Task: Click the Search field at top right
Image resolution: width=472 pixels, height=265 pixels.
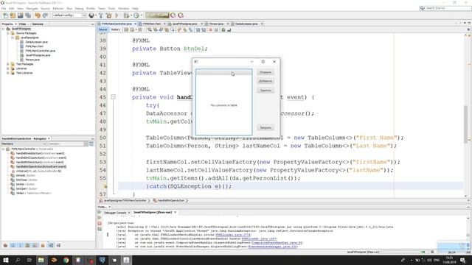Action: [x=445, y=8]
